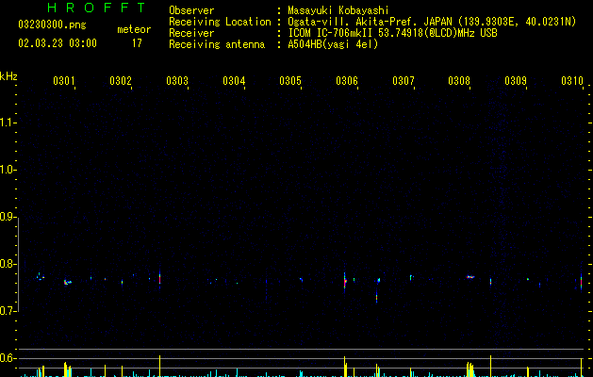Click the meteor label
The height and width of the screenshot is (377, 593).
coord(134,29)
